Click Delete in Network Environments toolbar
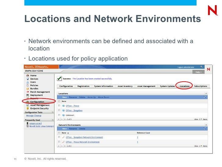 [82, 129]
